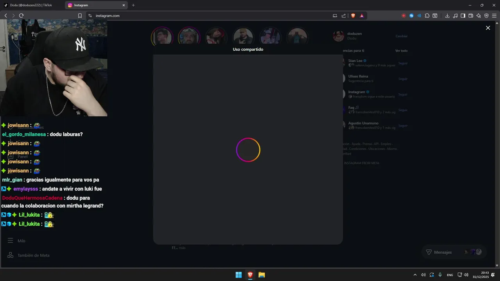Bookmark this page icon
The image size is (500, 281).
(80, 16)
